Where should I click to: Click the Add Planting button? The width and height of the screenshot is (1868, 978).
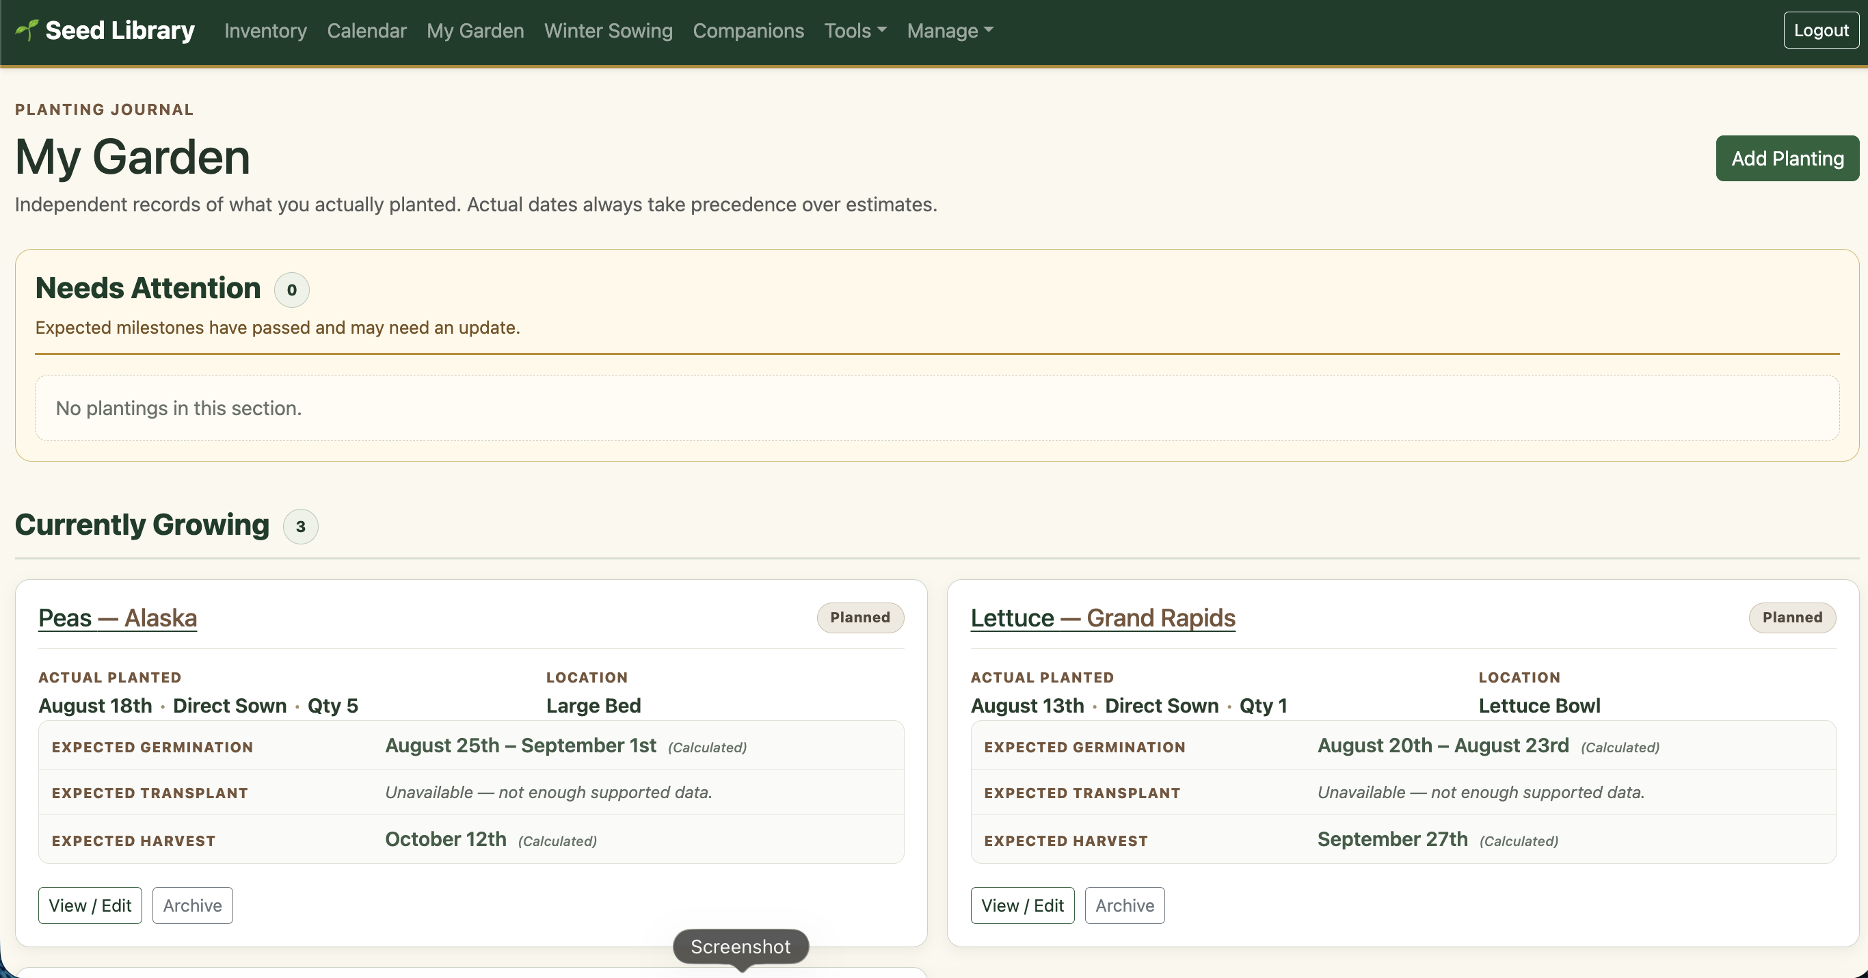(x=1787, y=158)
